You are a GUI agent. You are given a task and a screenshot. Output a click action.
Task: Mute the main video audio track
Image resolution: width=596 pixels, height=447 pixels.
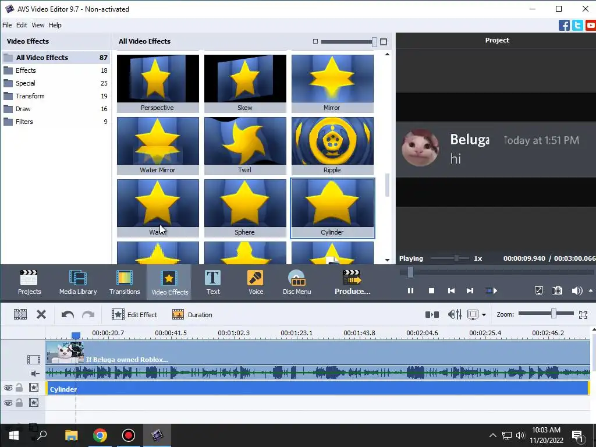pyautogui.click(x=35, y=374)
